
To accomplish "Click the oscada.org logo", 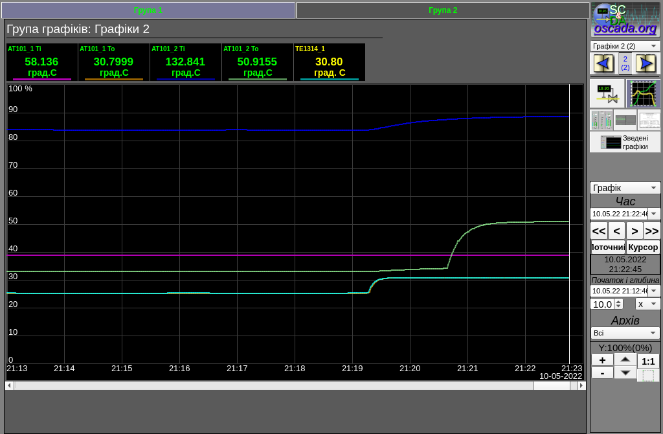I will point(625,19).
